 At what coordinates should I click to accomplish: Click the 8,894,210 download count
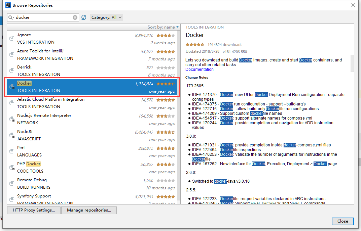(144, 35)
